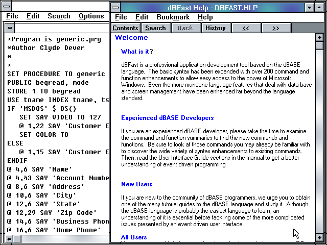Click the ELSE line in code

(15, 143)
